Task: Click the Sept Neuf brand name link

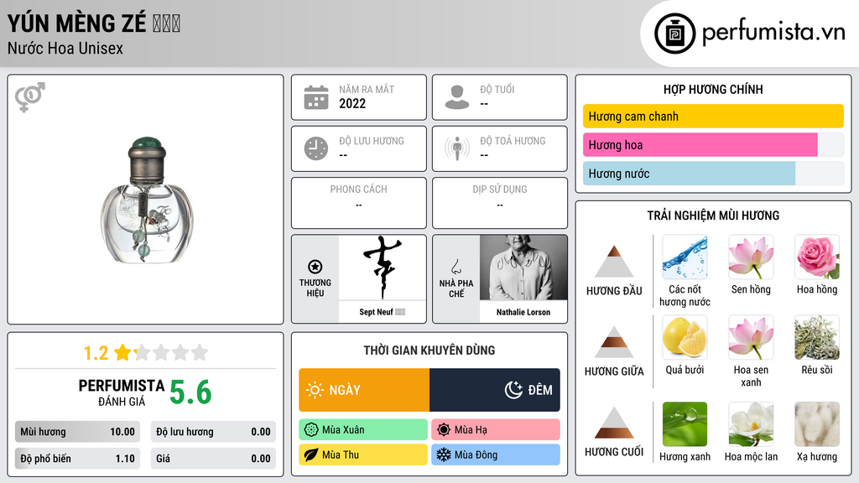Action: coord(382,312)
